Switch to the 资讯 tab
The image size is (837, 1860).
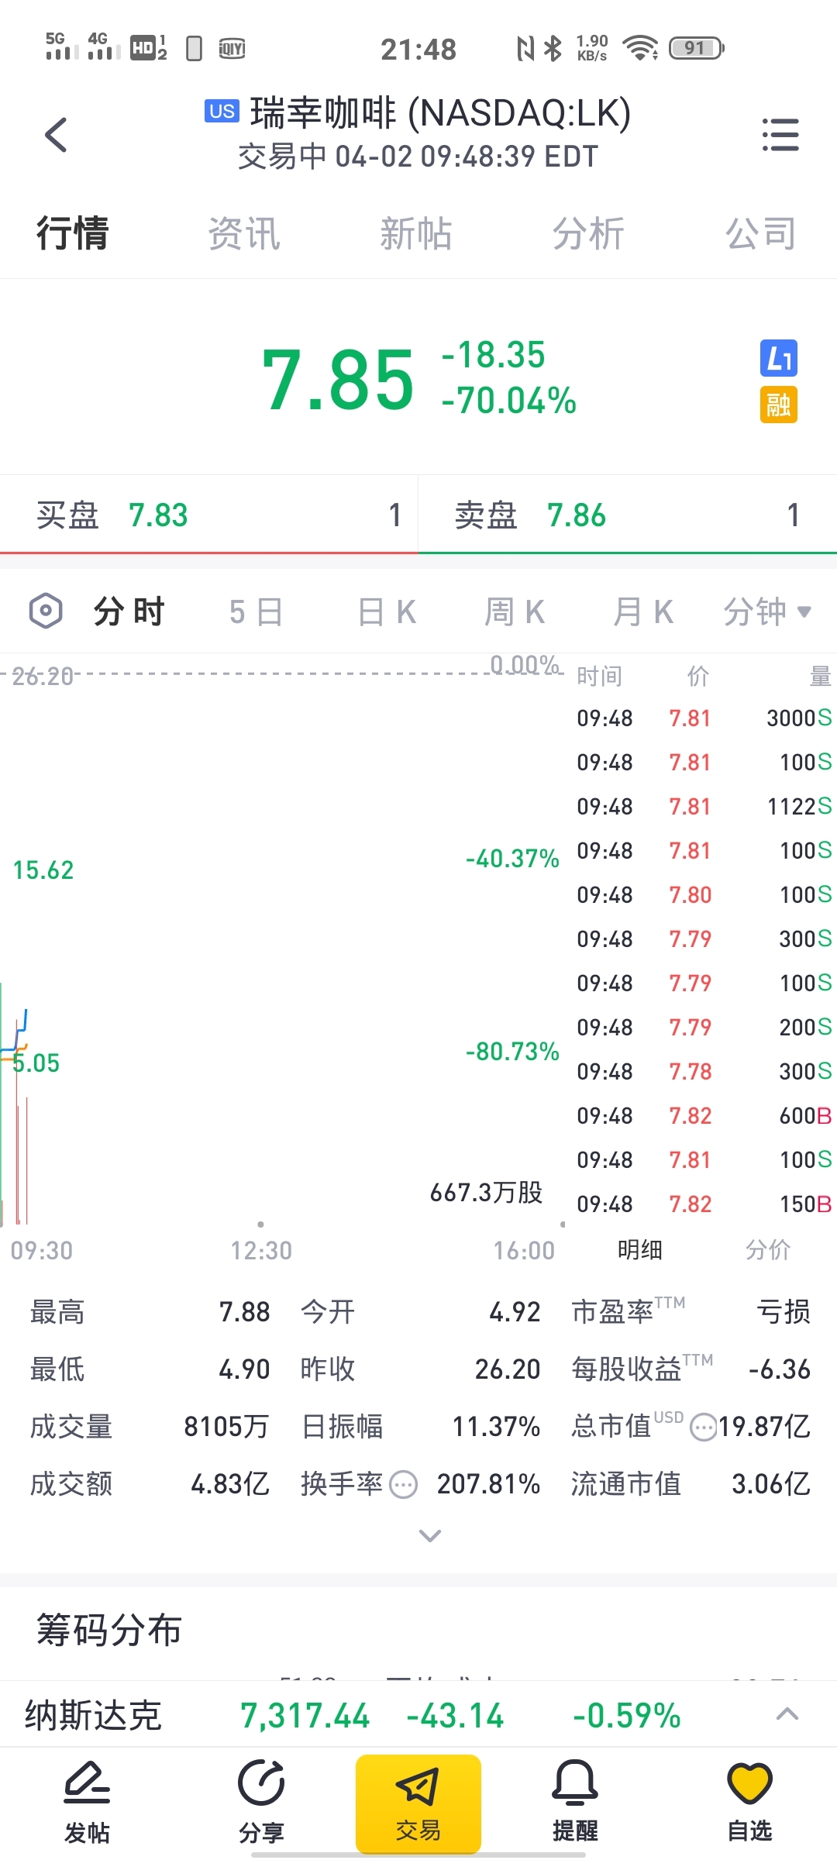tap(243, 233)
